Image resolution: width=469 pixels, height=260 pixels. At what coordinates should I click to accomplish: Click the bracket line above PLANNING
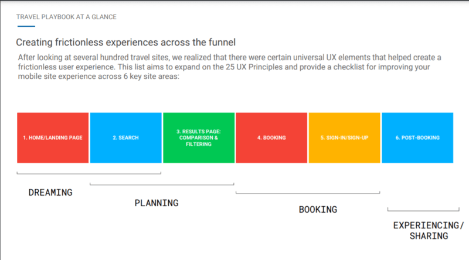[162, 184]
